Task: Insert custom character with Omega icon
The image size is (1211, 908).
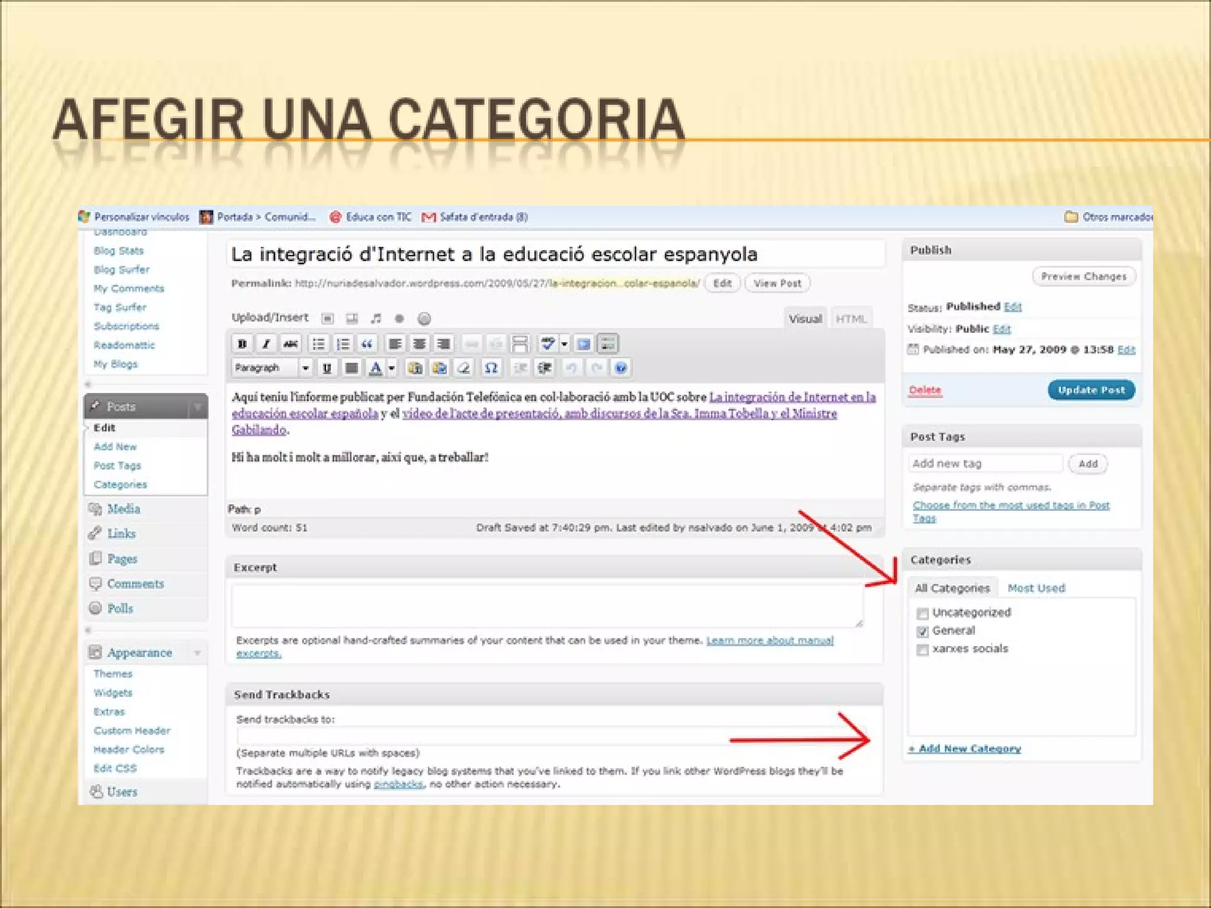Action: pos(491,368)
